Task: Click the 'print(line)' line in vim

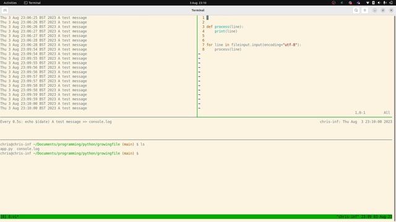Action: (226, 31)
